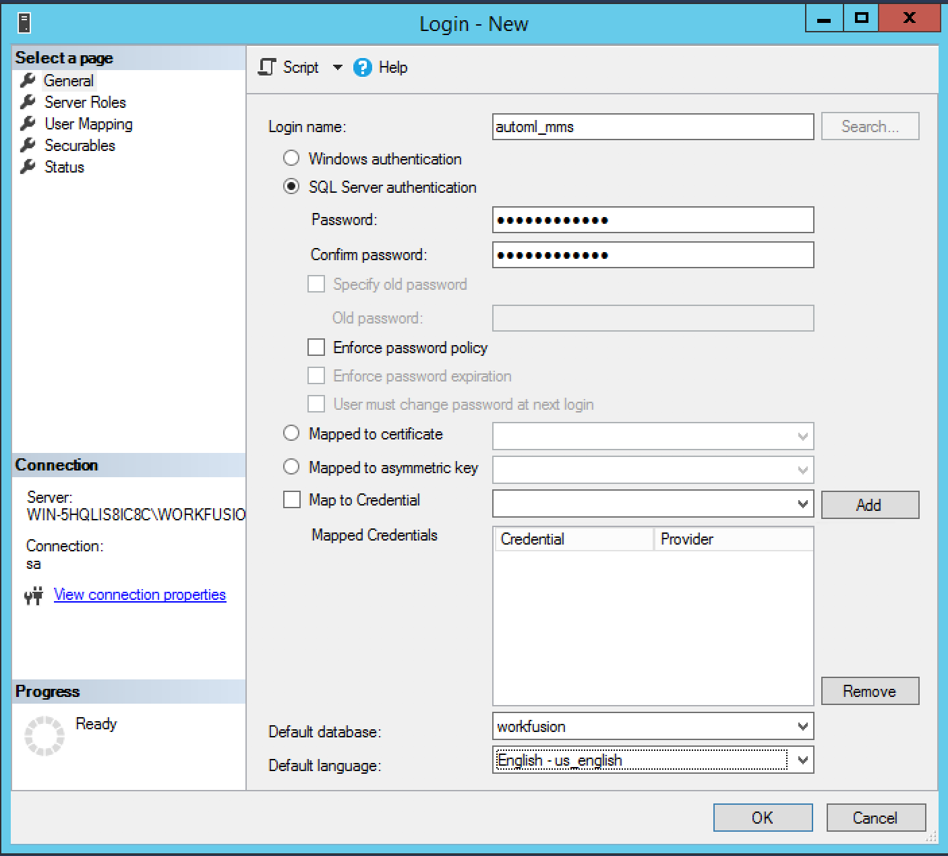Click the Specify old password checkbox
Screen dimensions: 948x856
pyautogui.click(x=316, y=284)
